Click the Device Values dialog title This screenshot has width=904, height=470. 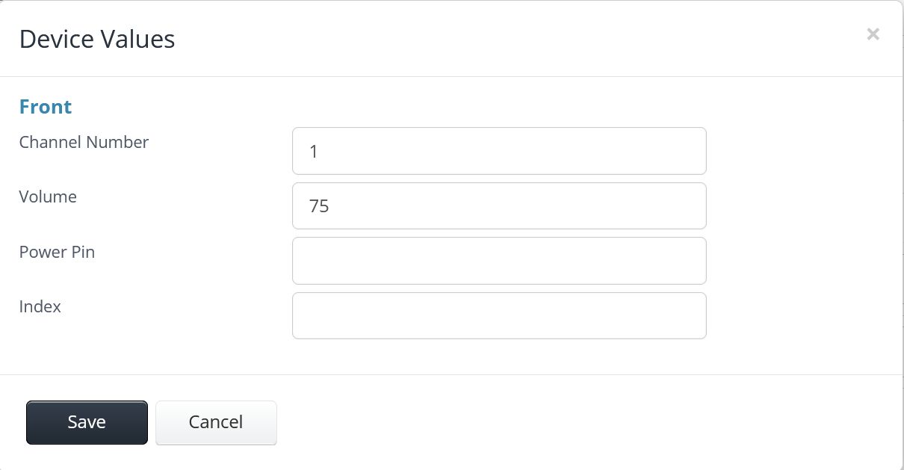click(97, 39)
